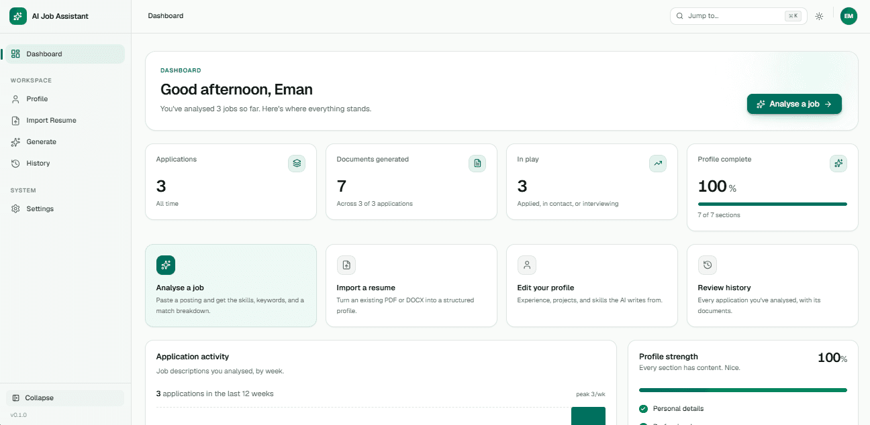The image size is (870, 425).
Task: Focus the Jump to search field
Action: (x=737, y=16)
